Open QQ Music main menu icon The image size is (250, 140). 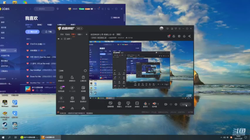point(102,9)
